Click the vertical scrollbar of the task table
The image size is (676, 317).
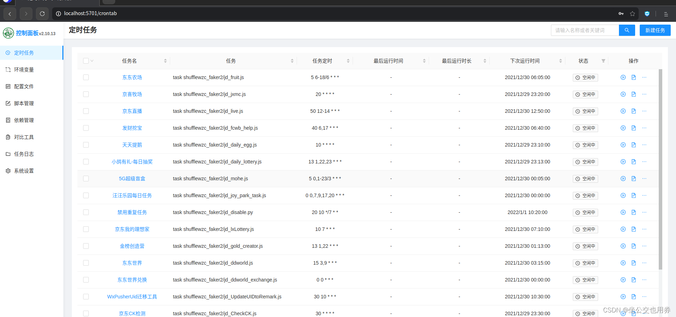[660, 169]
